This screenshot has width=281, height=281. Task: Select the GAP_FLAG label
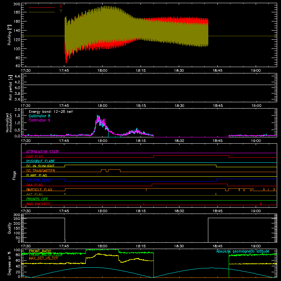tap(34, 156)
